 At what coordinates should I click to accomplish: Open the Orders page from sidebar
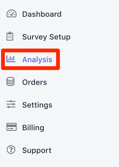[x=27, y=82]
